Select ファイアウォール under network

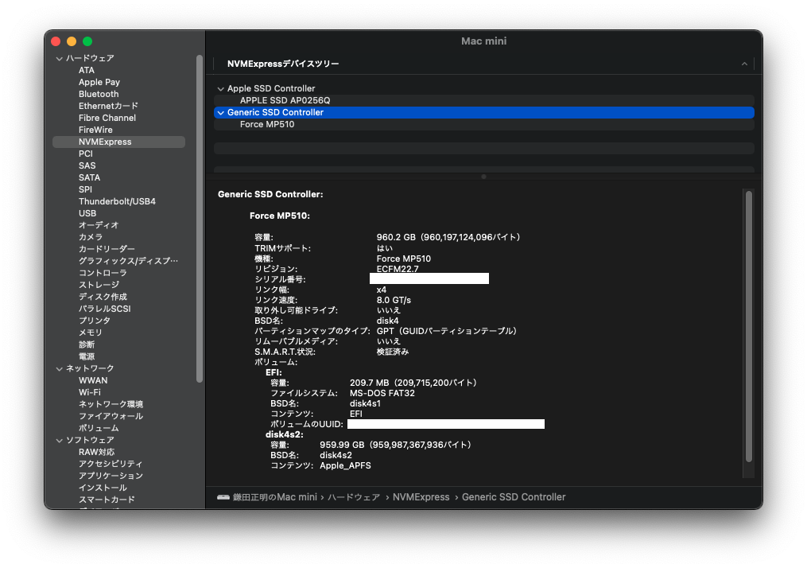111,417
